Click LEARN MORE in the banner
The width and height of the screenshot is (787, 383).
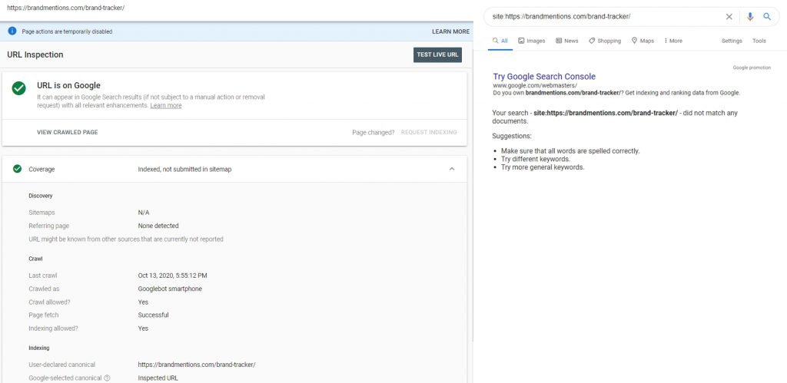coord(450,31)
